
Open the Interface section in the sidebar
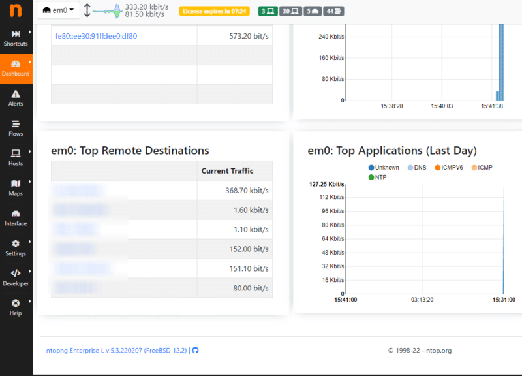[16, 217]
